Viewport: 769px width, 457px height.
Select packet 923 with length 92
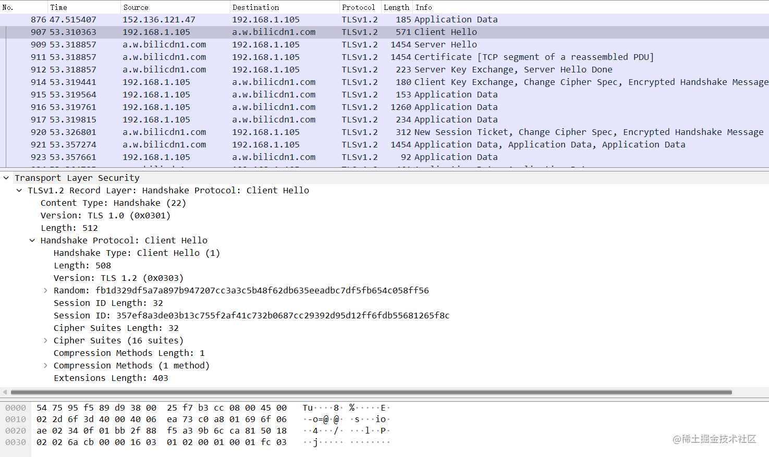tap(384, 157)
